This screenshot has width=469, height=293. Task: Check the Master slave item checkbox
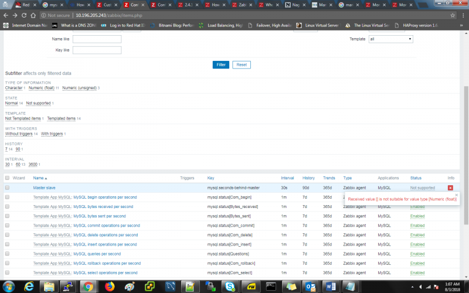click(7, 188)
